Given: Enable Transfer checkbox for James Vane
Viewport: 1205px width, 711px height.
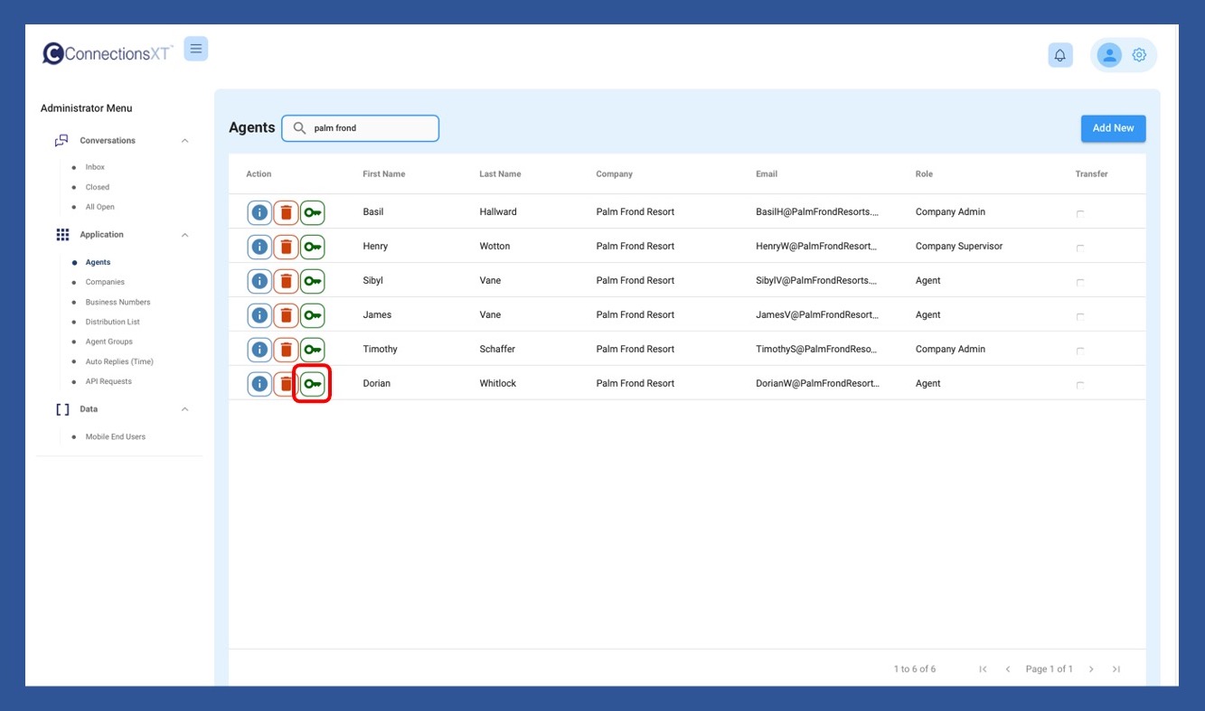Looking at the screenshot, I should pos(1080,317).
